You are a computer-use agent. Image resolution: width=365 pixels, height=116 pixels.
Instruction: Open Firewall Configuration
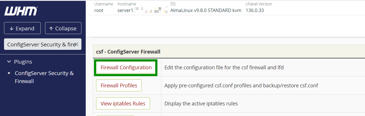126,68
